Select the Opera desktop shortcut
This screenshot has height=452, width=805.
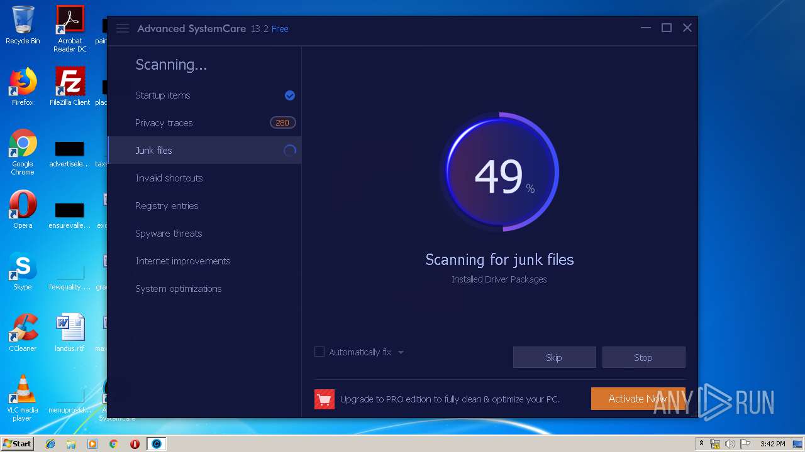coord(23,210)
